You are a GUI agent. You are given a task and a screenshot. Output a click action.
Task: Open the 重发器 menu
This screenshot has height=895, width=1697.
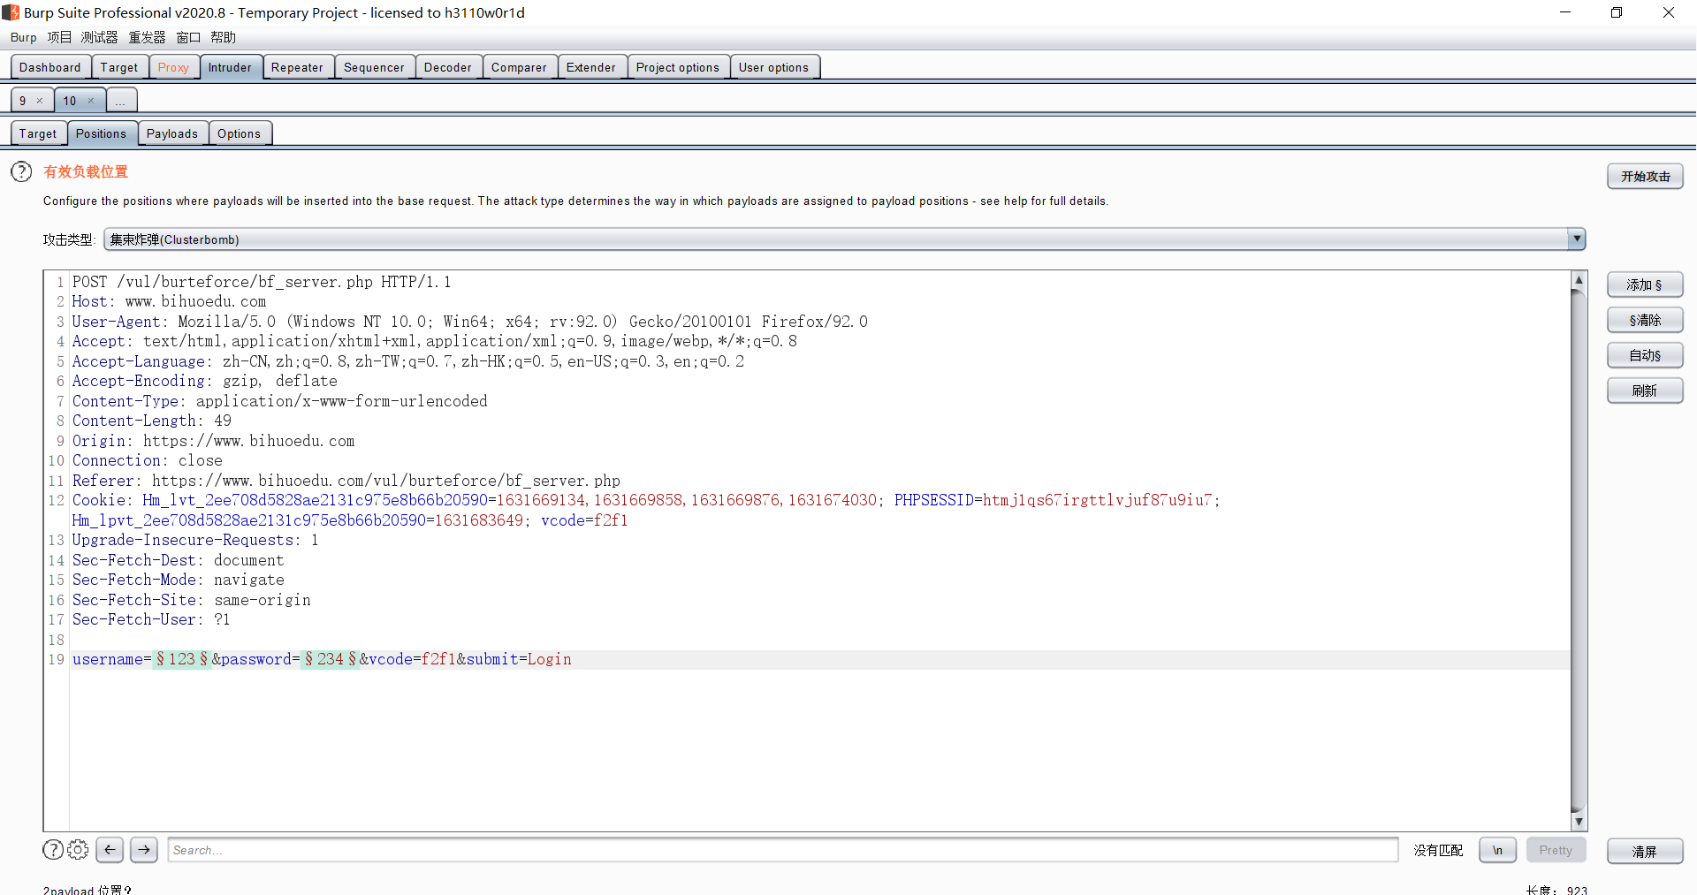click(x=147, y=37)
